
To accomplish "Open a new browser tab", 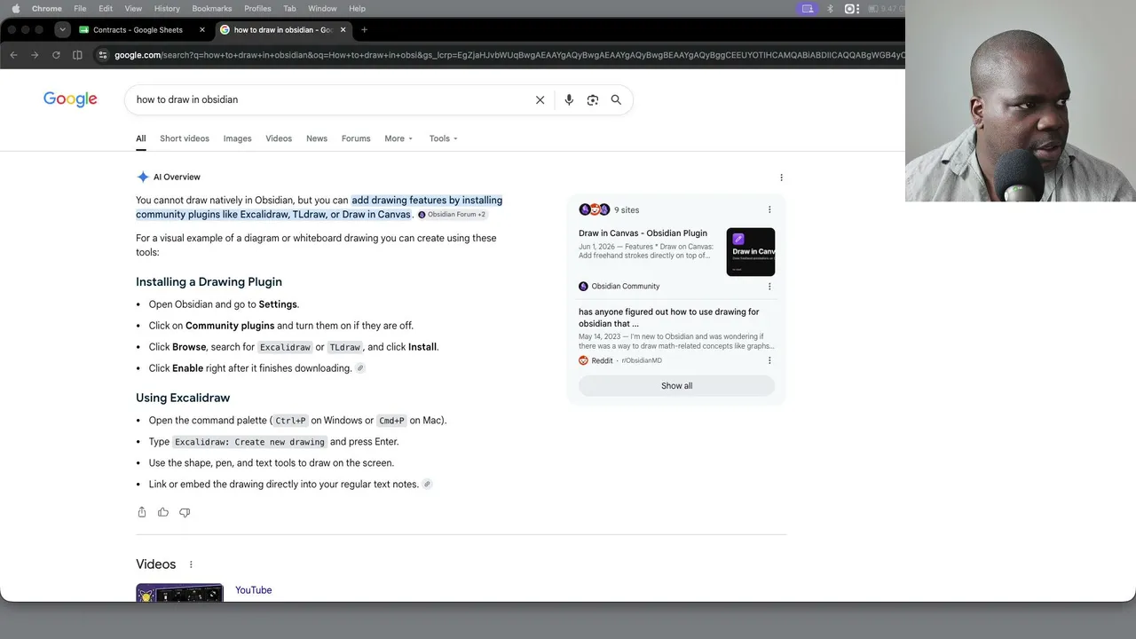I will pyautogui.click(x=364, y=29).
